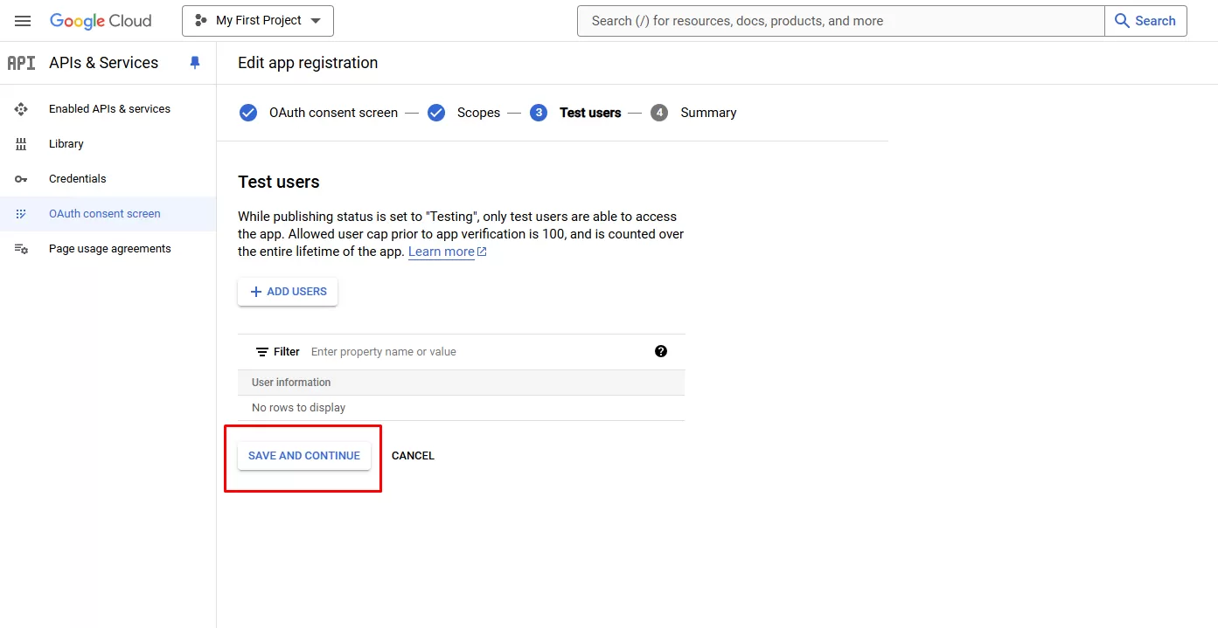
Task: Click the Filter icon above the table
Action: pyautogui.click(x=261, y=352)
